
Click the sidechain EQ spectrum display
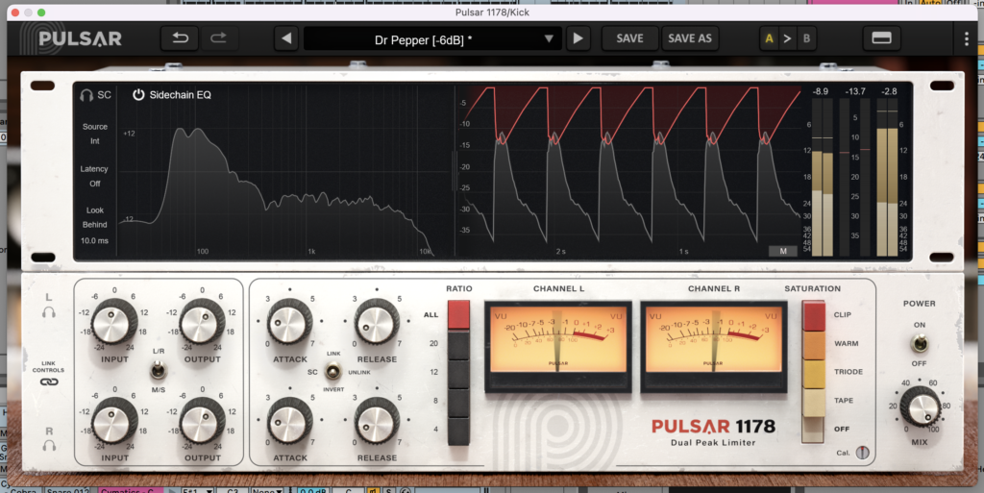285,170
